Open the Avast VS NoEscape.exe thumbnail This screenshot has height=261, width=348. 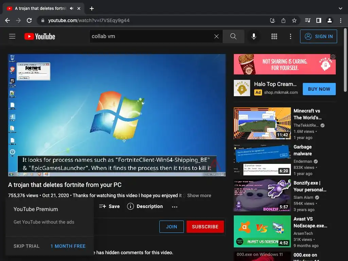pos(262,231)
